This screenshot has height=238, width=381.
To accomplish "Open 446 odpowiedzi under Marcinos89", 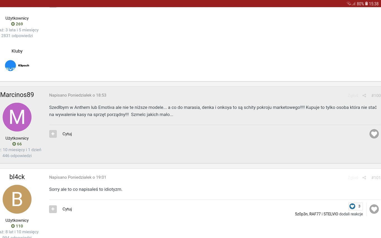I will coord(17,156).
